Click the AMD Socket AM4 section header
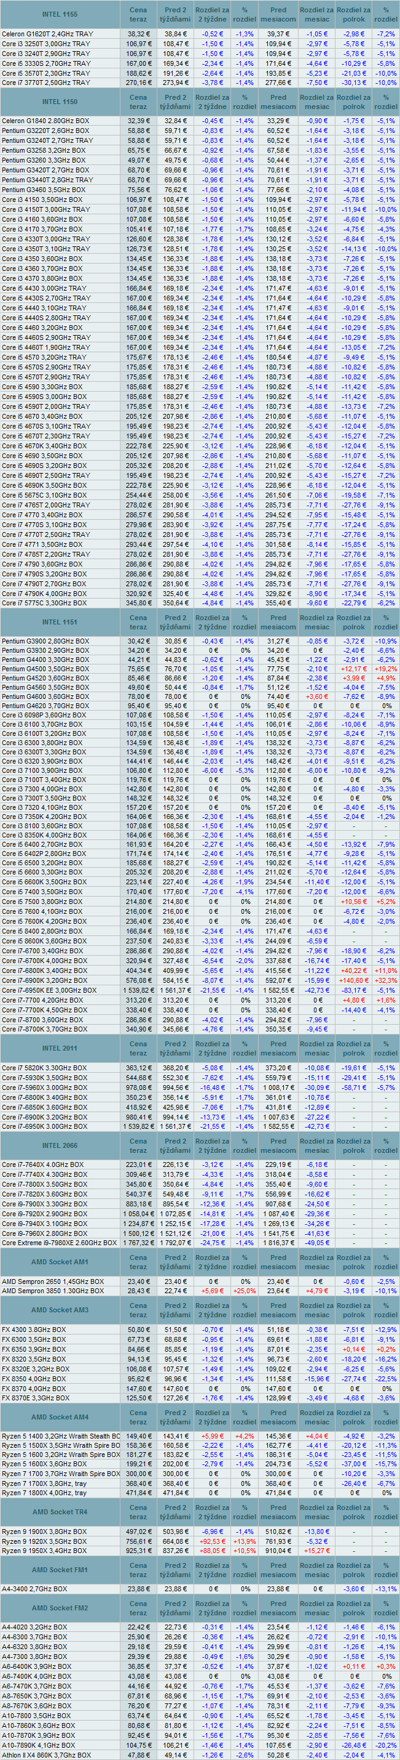Screen dimensions: 400x1760 (x=60, y=1417)
